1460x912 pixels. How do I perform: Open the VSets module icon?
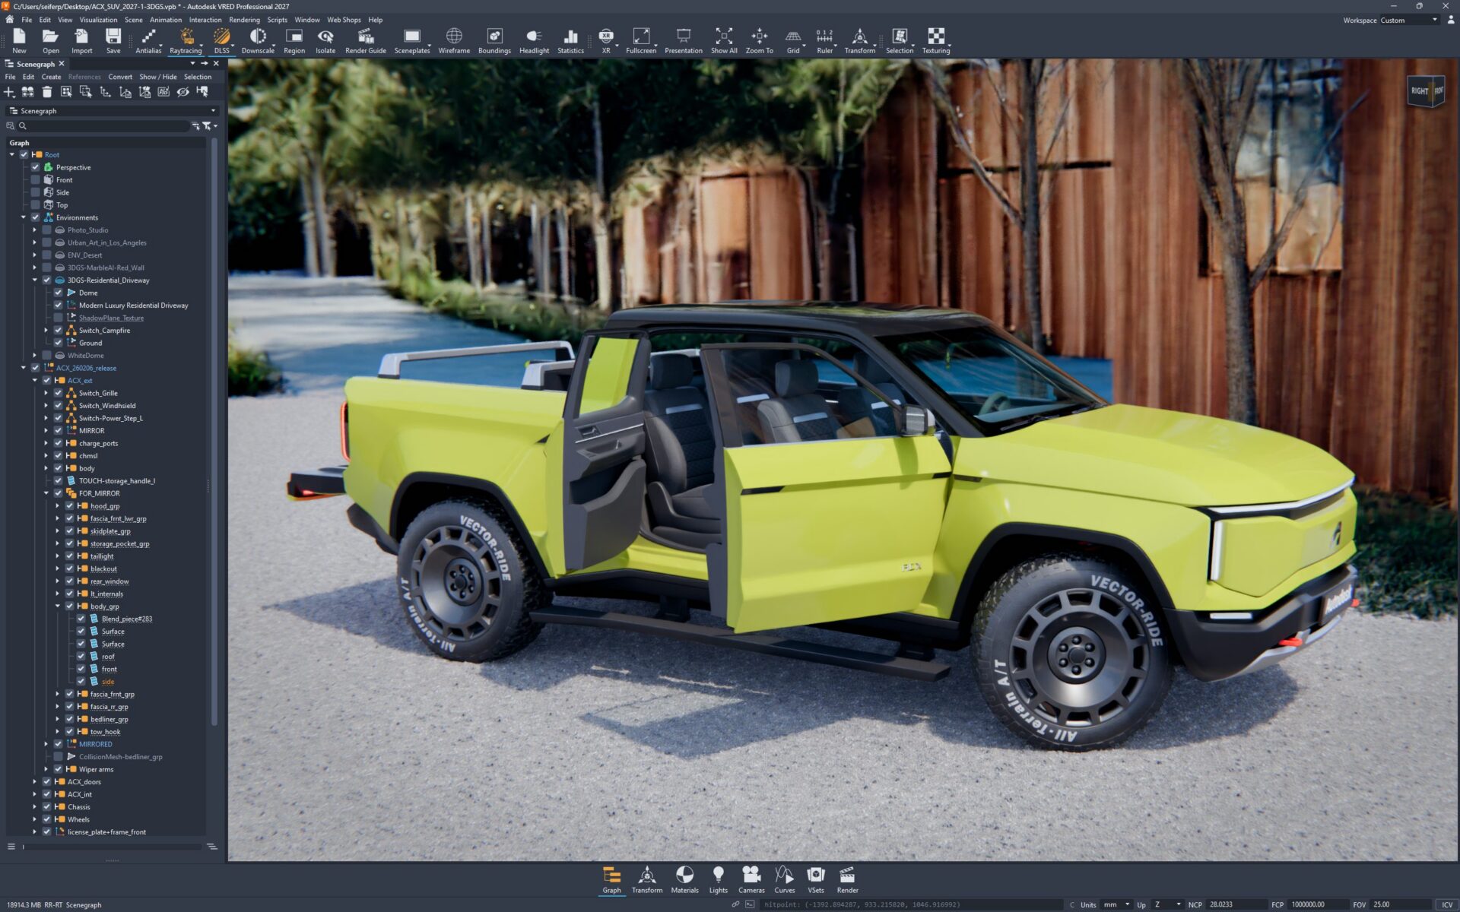816,879
